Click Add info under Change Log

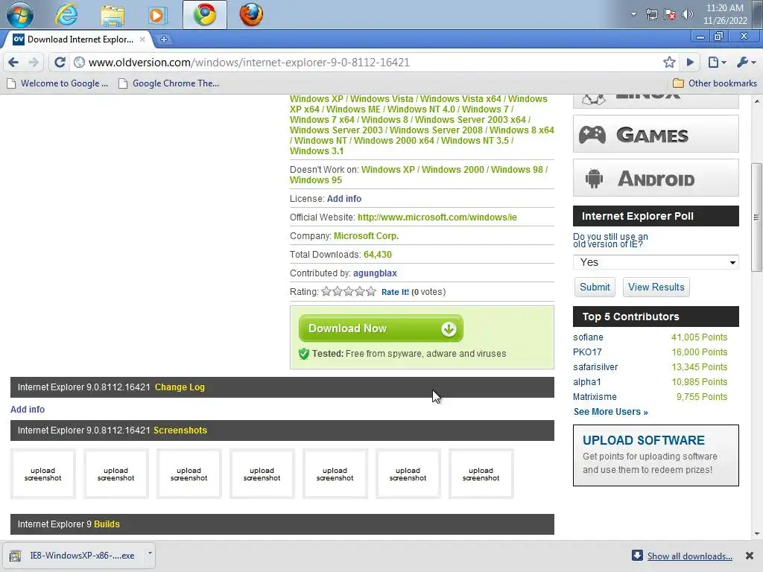[x=28, y=410]
